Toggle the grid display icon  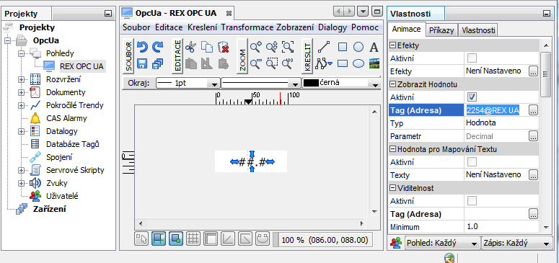coord(193,239)
